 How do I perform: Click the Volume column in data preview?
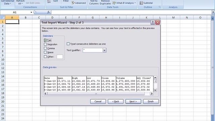pos(126,84)
